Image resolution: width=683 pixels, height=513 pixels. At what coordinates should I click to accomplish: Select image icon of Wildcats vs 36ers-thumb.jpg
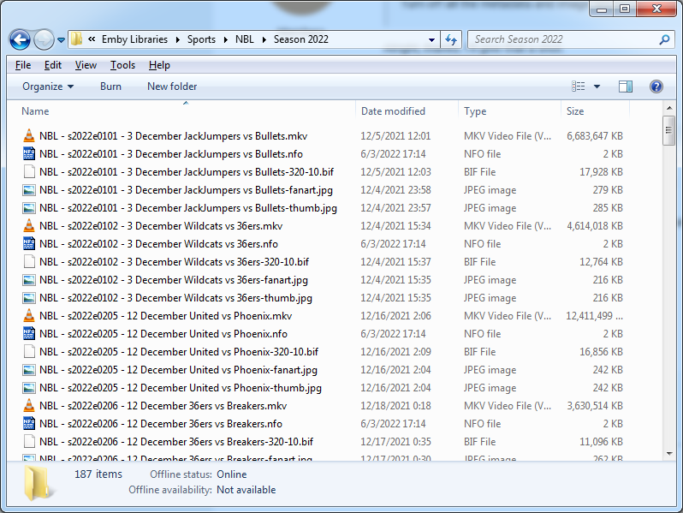(29, 298)
